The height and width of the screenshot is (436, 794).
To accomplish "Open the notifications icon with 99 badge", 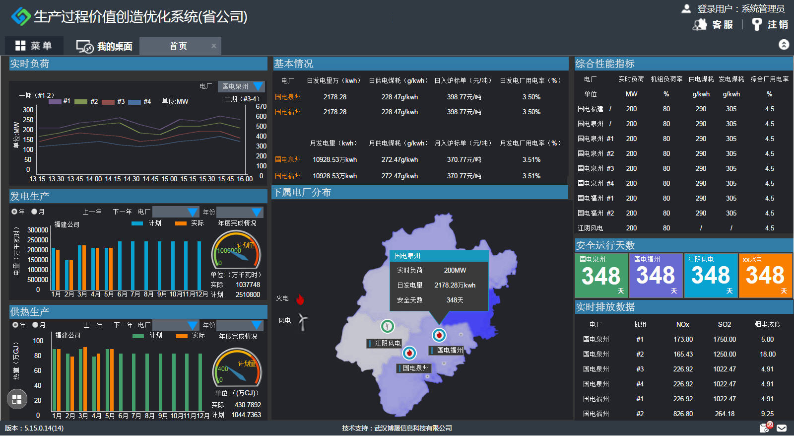I will [x=765, y=428].
